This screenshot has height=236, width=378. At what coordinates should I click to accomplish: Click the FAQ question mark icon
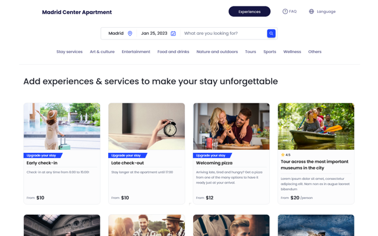coord(285,11)
